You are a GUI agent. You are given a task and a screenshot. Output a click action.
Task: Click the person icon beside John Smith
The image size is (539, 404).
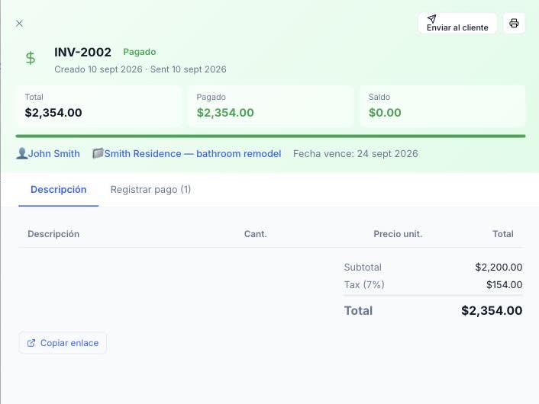click(21, 153)
